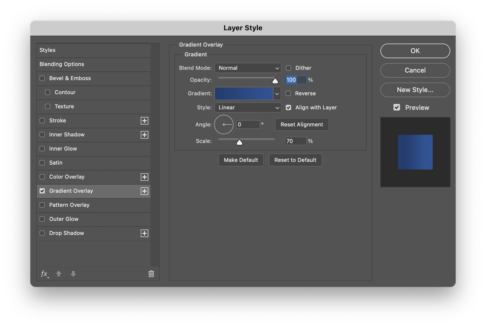Add another Gradient Overlay with plus icon

click(145, 191)
